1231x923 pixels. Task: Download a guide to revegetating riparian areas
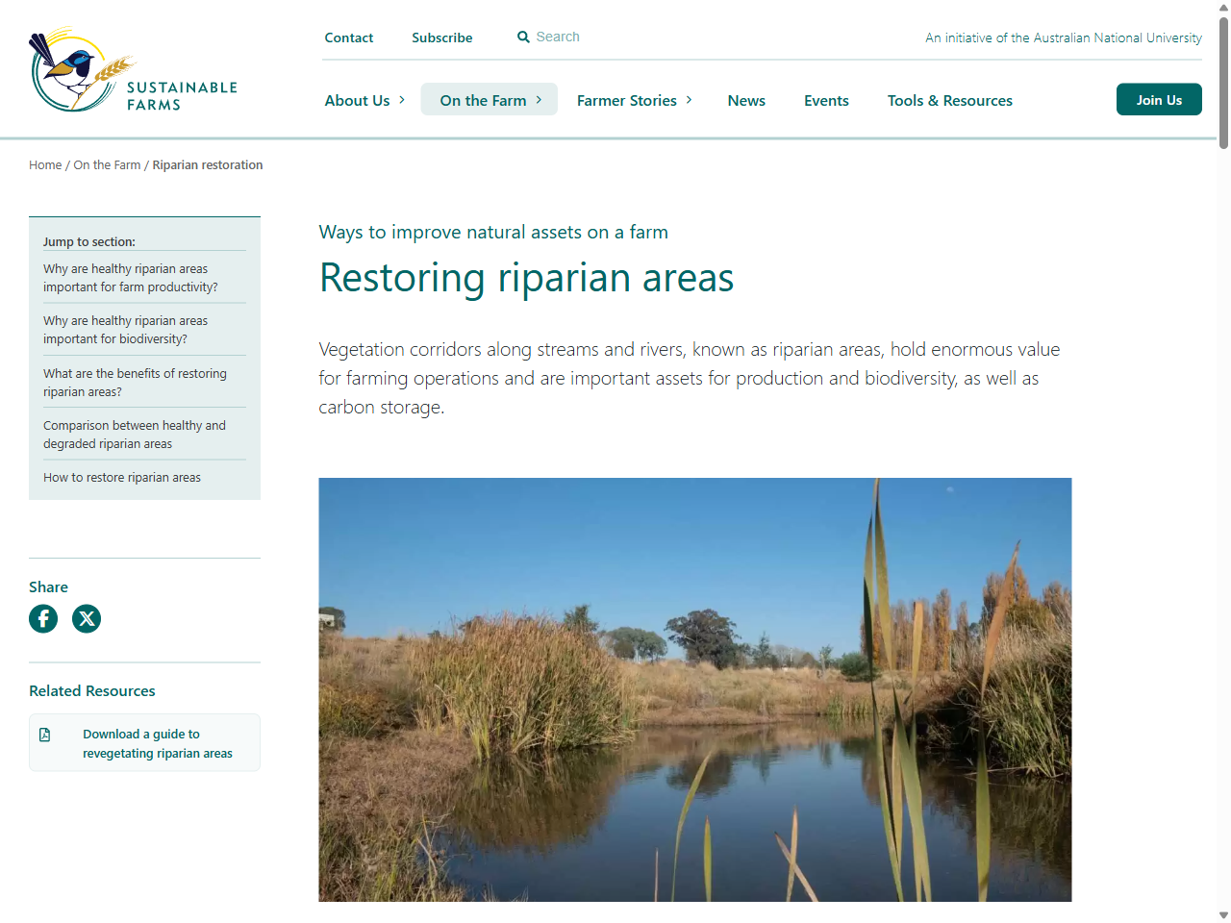[x=157, y=742]
